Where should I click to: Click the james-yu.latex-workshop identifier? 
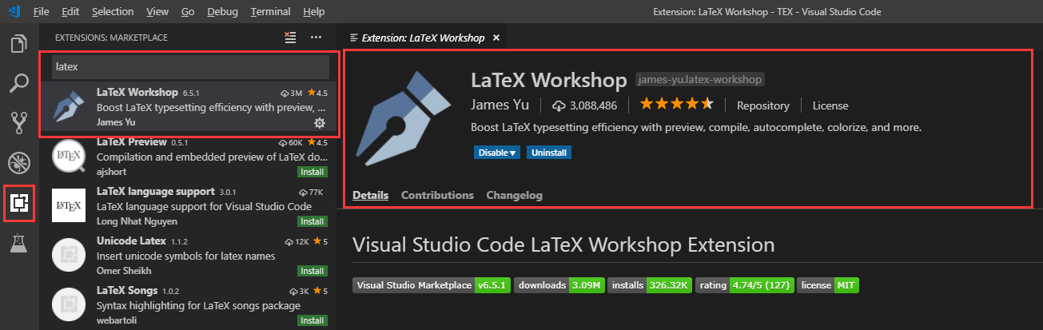point(700,79)
